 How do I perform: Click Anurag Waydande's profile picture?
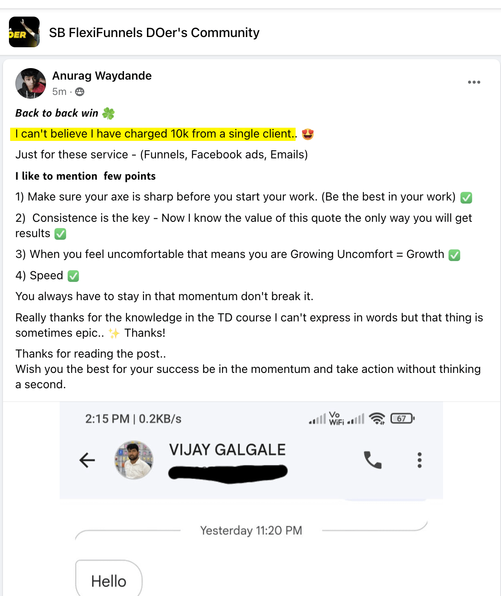tap(30, 83)
